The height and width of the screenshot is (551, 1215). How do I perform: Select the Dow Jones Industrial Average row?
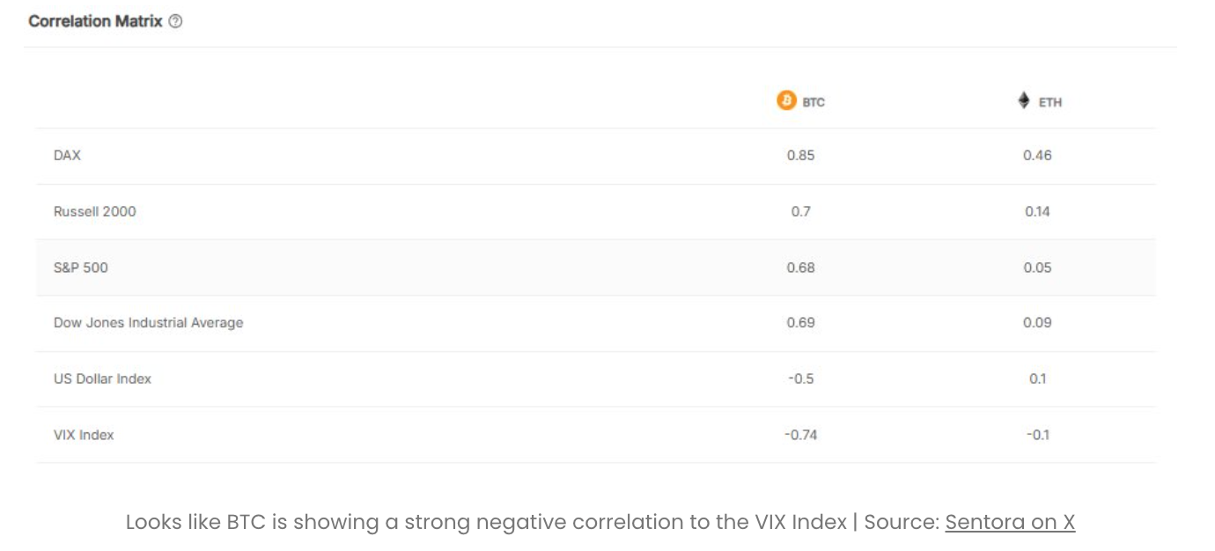[148, 322]
